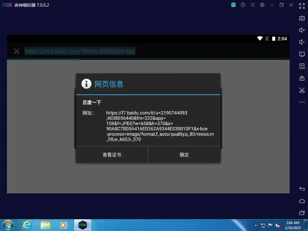The image size is (308, 231).
Task: Tap the Android back button
Action: (302, 189)
